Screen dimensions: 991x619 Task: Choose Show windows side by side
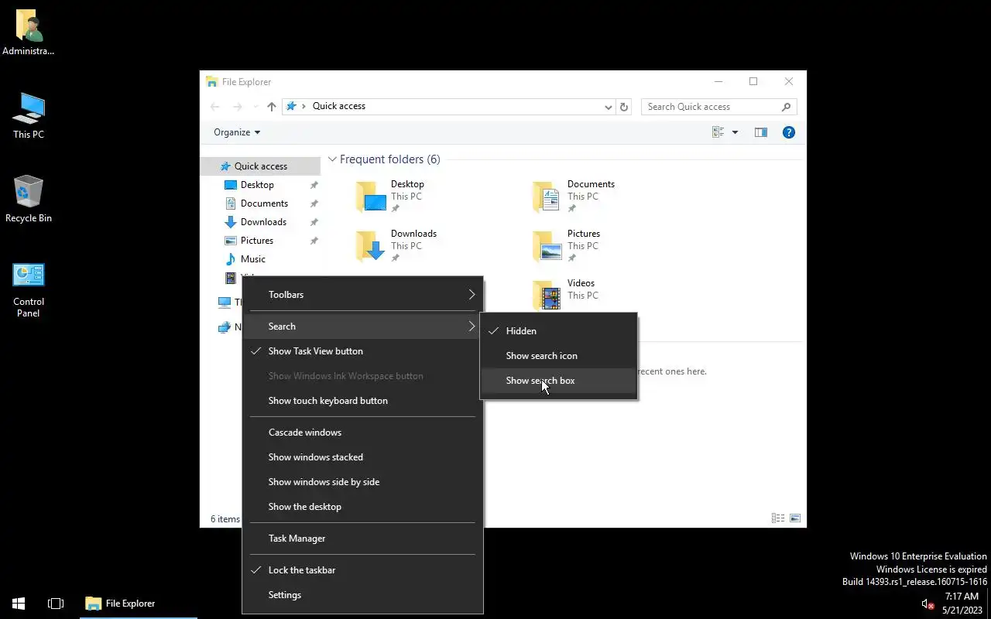click(362, 482)
